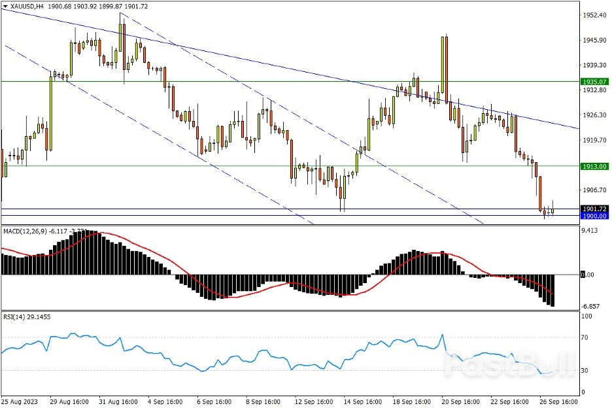Click the RSI 70 level label

(x=586, y=338)
